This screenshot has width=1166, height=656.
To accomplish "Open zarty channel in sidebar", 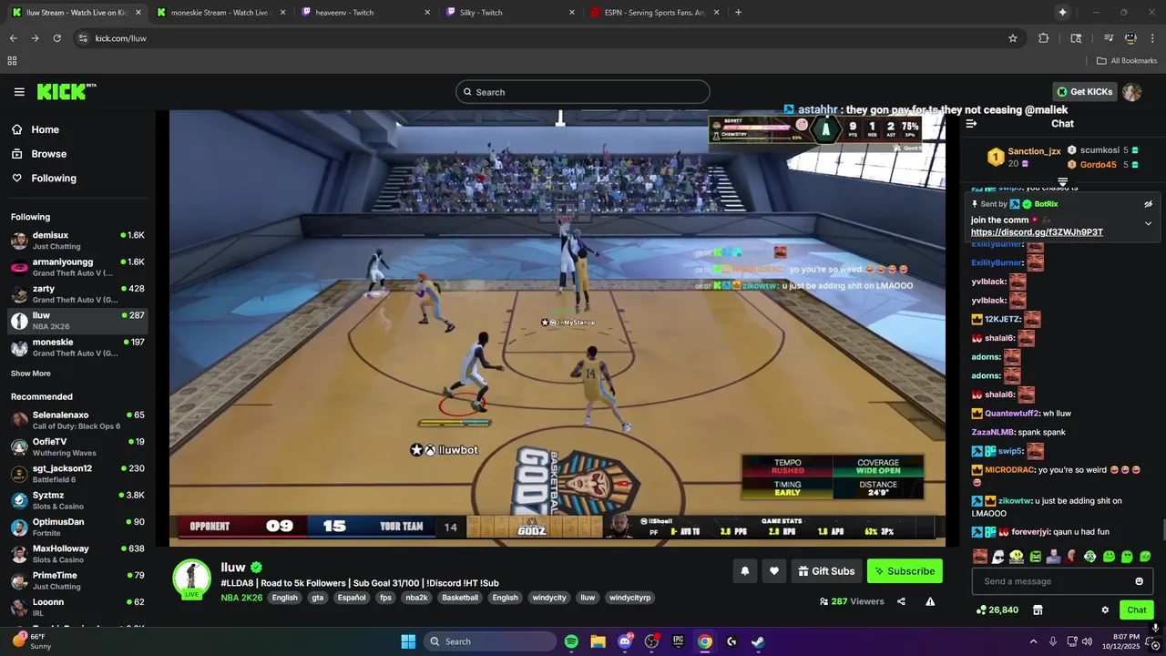I will 77,294.
